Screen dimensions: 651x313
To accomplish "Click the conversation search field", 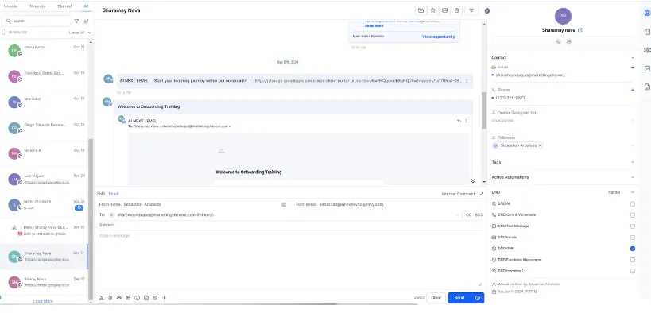I will (x=37, y=21).
